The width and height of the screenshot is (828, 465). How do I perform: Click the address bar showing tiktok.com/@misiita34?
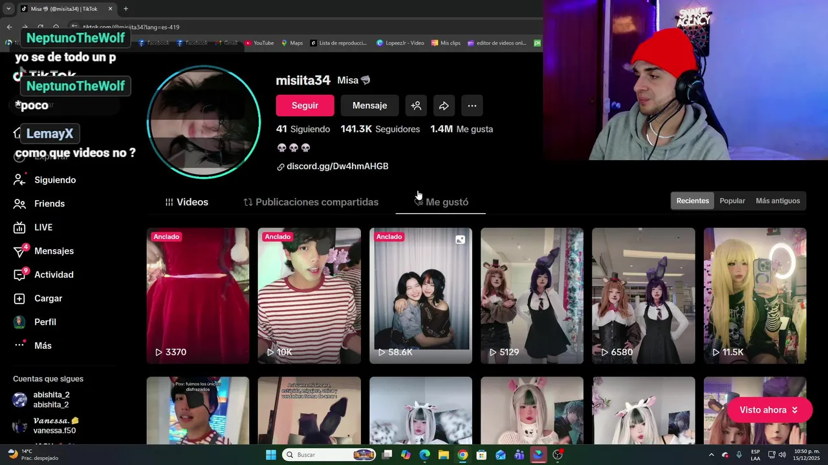point(304,27)
